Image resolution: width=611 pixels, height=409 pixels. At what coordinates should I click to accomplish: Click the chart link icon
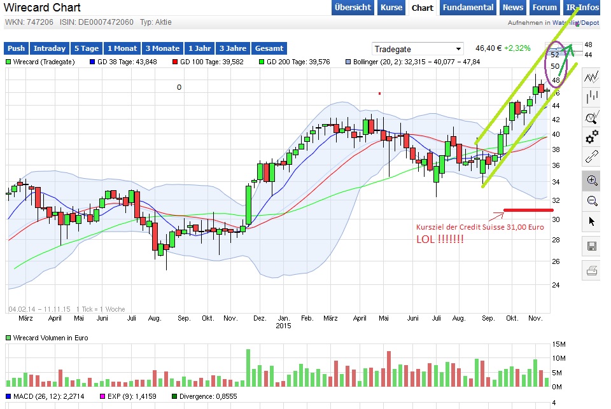coord(591,156)
